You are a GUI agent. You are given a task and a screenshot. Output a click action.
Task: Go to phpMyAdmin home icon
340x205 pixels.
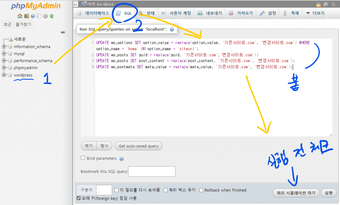point(20,16)
